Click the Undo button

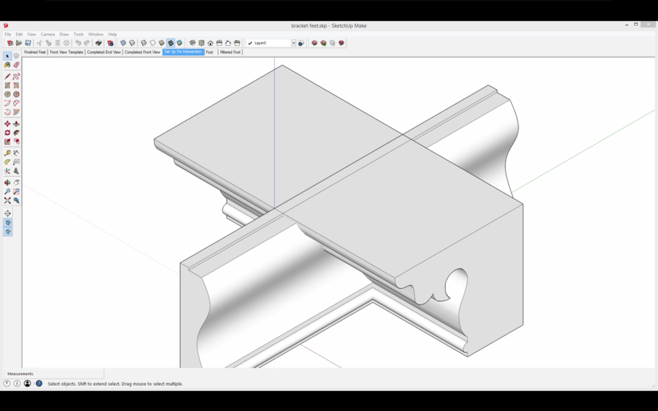tap(78, 43)
